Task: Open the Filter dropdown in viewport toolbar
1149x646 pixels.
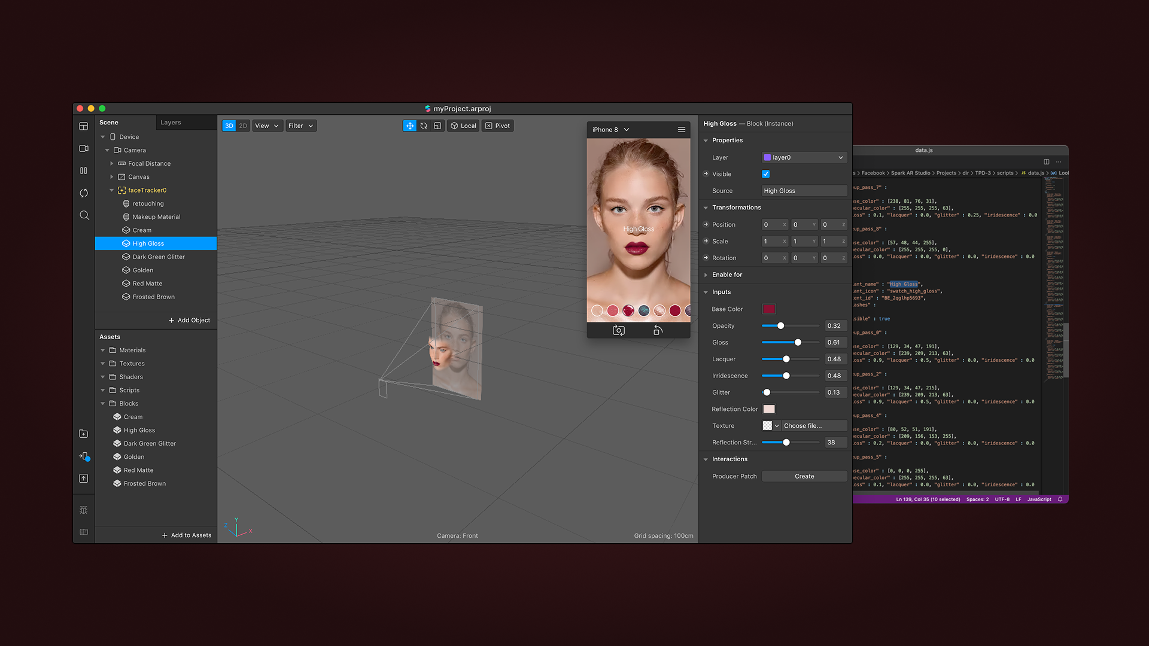Action: [300, 126]
